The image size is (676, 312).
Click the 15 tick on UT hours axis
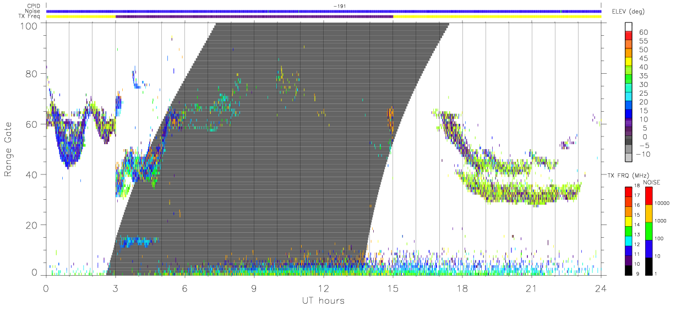[x=393, y=288]
